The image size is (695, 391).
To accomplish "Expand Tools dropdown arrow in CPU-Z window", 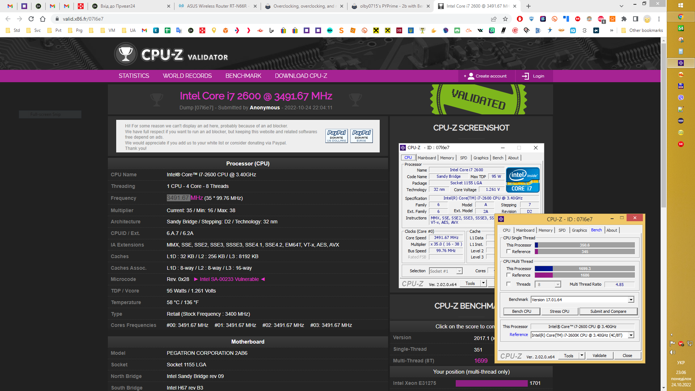I will coord(582,356).
